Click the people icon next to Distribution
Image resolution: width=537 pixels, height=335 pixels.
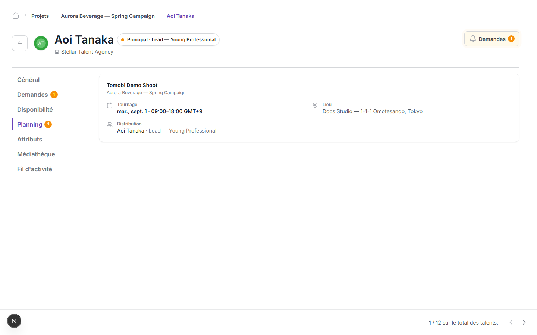tap(110, 125)
